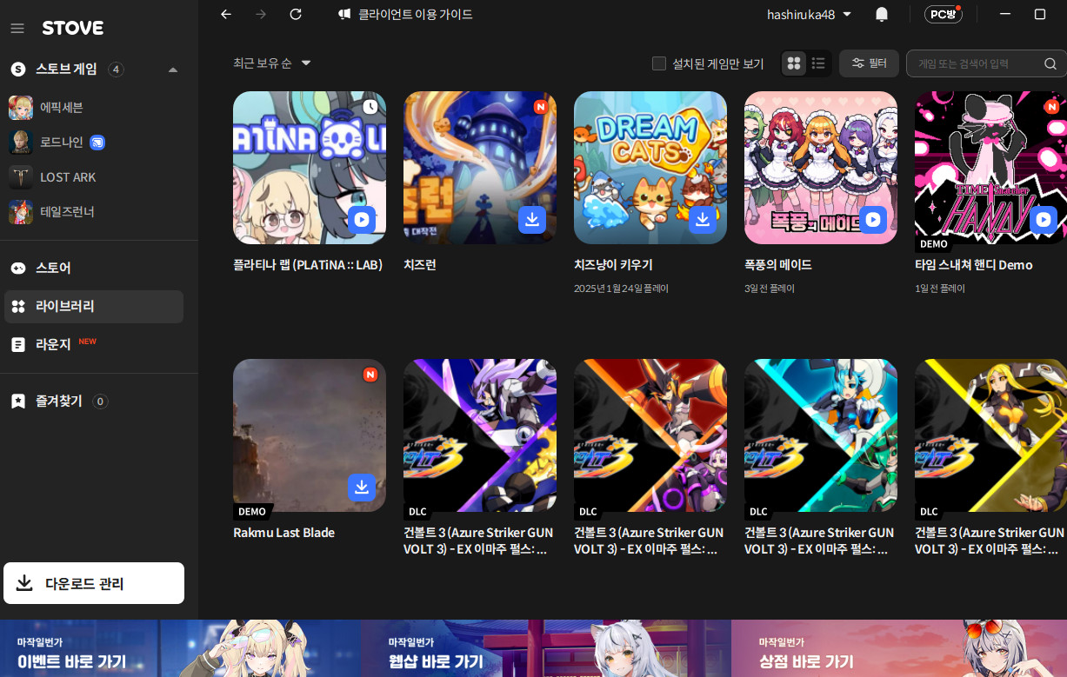The image size is (1067, 677).
Task: Click the clock badge on 플라티나 랩 card
Action: (370, 107)
